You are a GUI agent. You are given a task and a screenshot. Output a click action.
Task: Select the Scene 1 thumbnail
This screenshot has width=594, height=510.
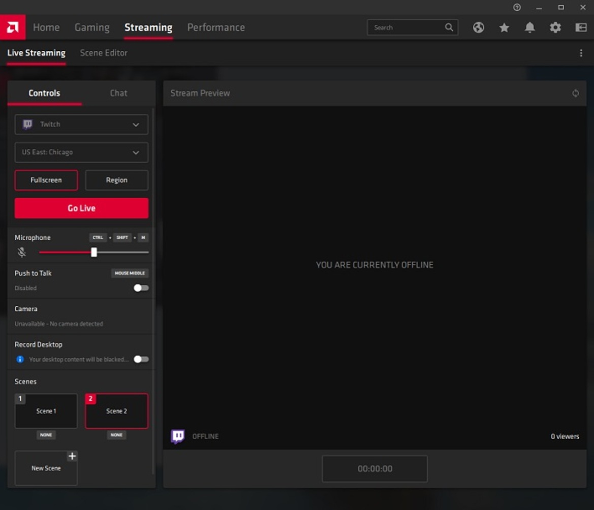(x=46, y=410)
